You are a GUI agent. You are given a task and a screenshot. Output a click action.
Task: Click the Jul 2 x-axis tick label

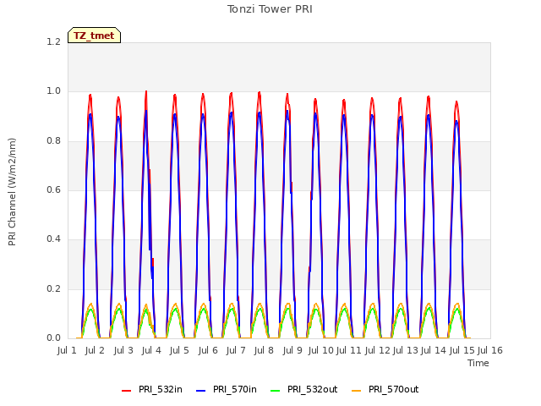[x=95, y=350]
